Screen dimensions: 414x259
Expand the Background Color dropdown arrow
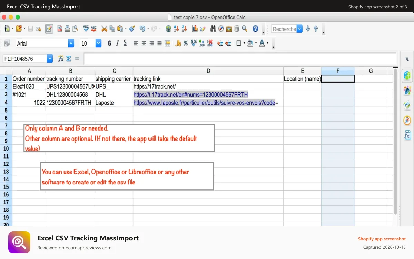[x=256, y=43]
